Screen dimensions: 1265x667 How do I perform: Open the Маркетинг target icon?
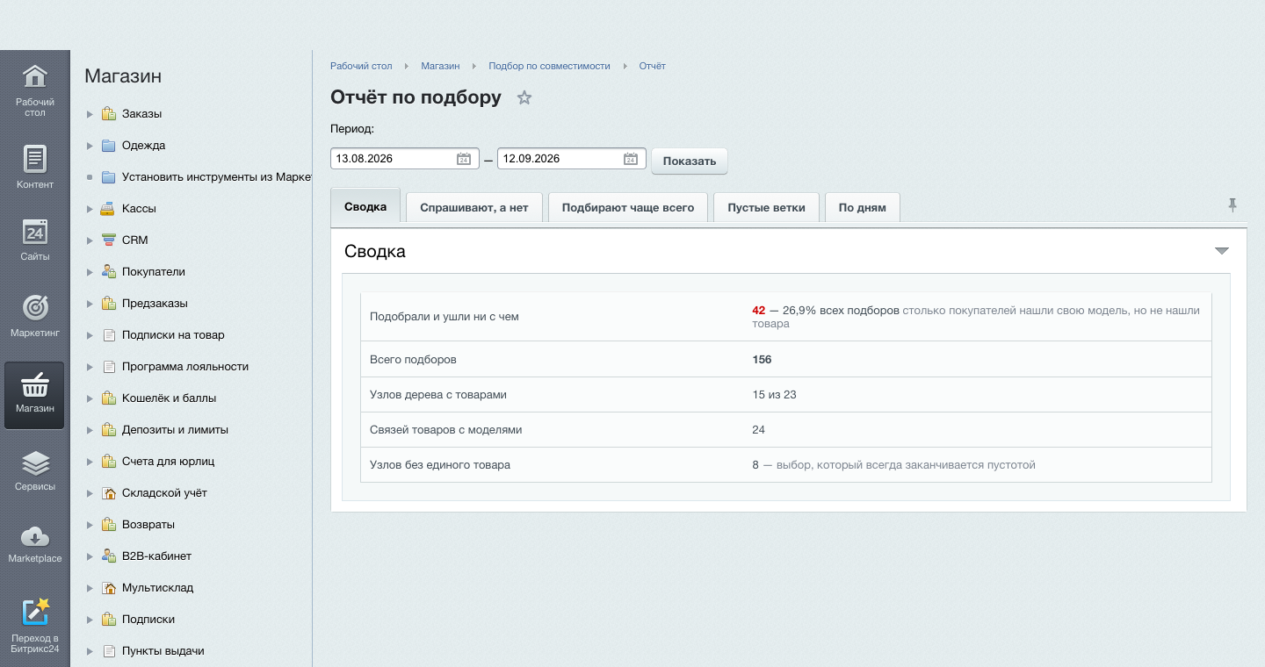(x=34, y=307)
